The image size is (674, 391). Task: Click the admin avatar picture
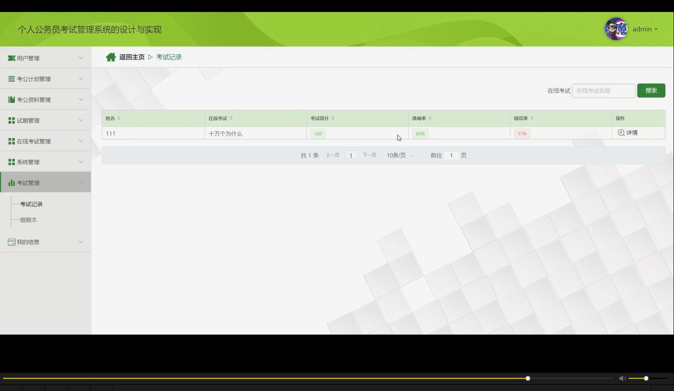(x=616, y=29)
